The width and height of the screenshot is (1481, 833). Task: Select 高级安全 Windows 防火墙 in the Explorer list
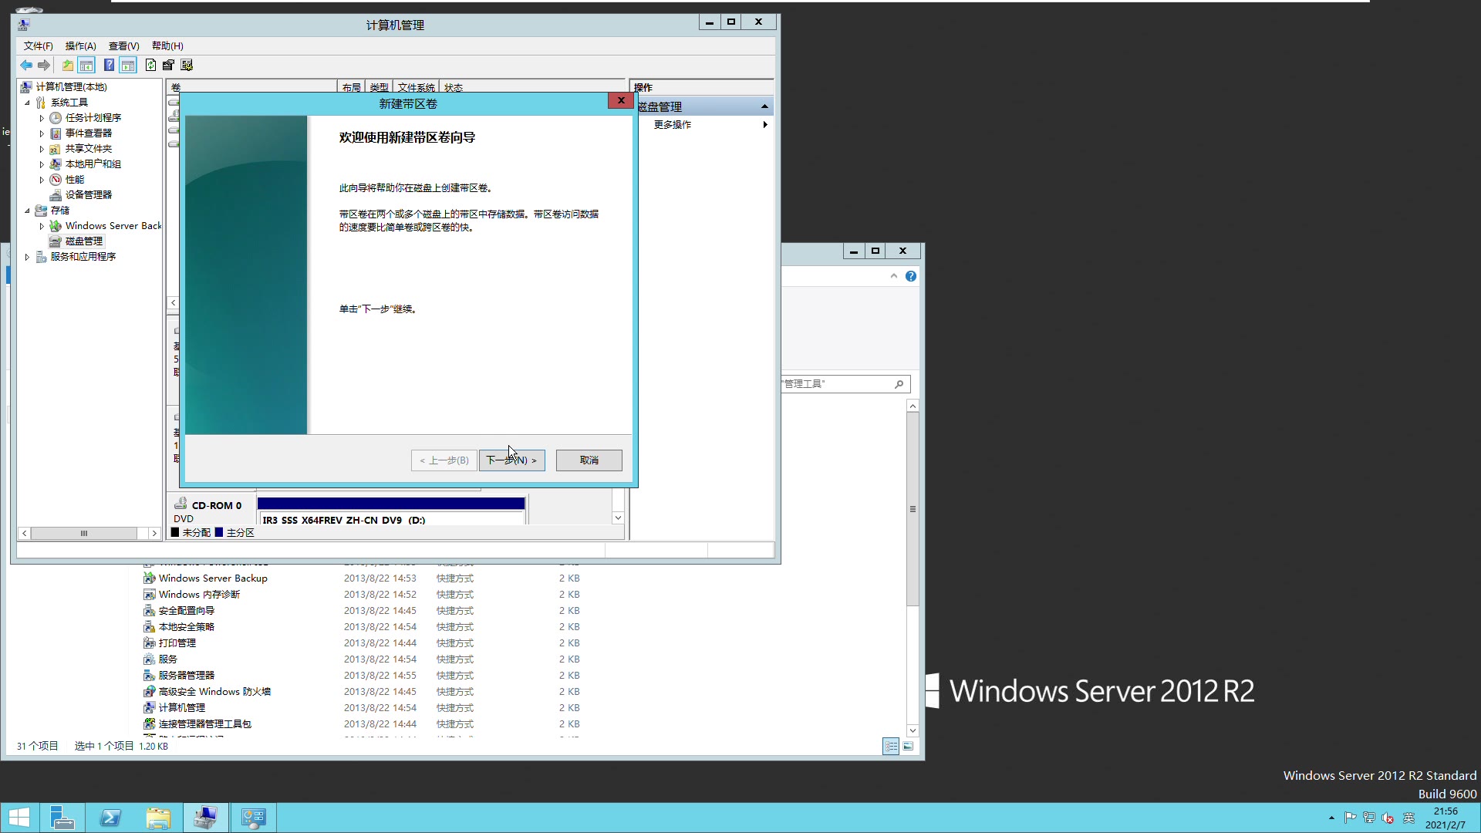[x=214, y=692]
